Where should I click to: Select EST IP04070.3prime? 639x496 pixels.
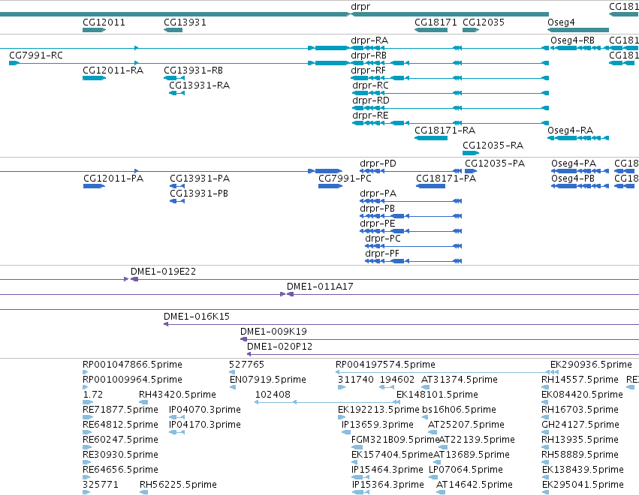(177, 417)
